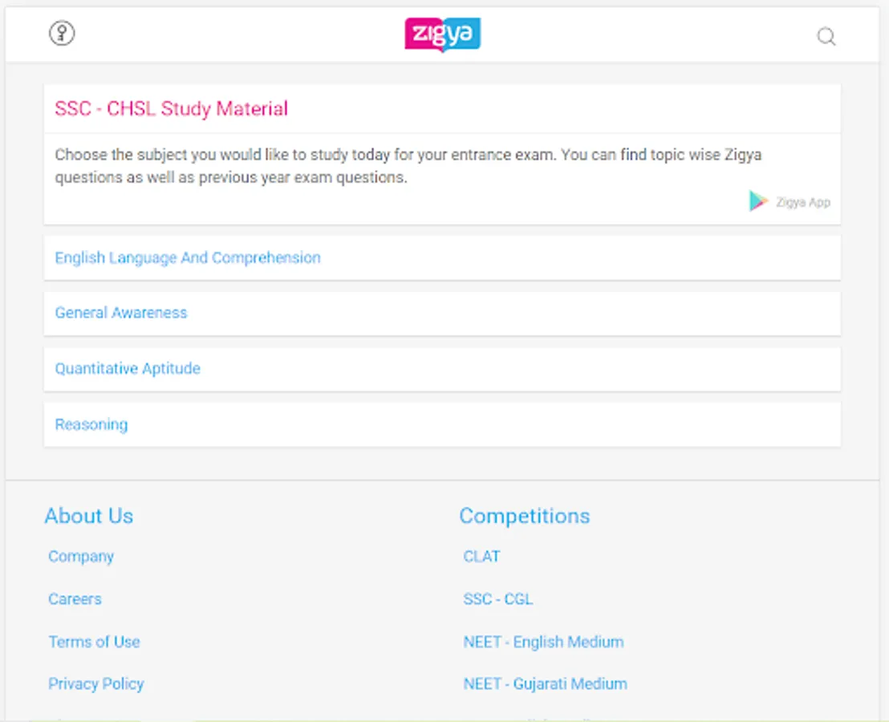Click the Google Play store icon
Image resolution: width=889 pixels, height=722 pixels.
click(x=758, y=201)
